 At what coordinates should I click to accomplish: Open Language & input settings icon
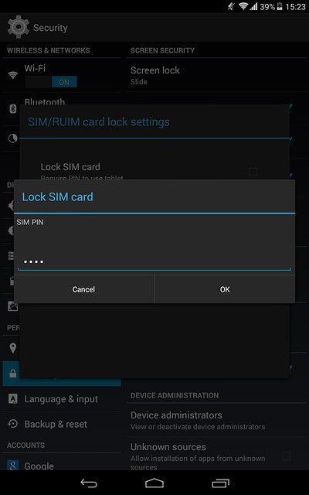13,399
